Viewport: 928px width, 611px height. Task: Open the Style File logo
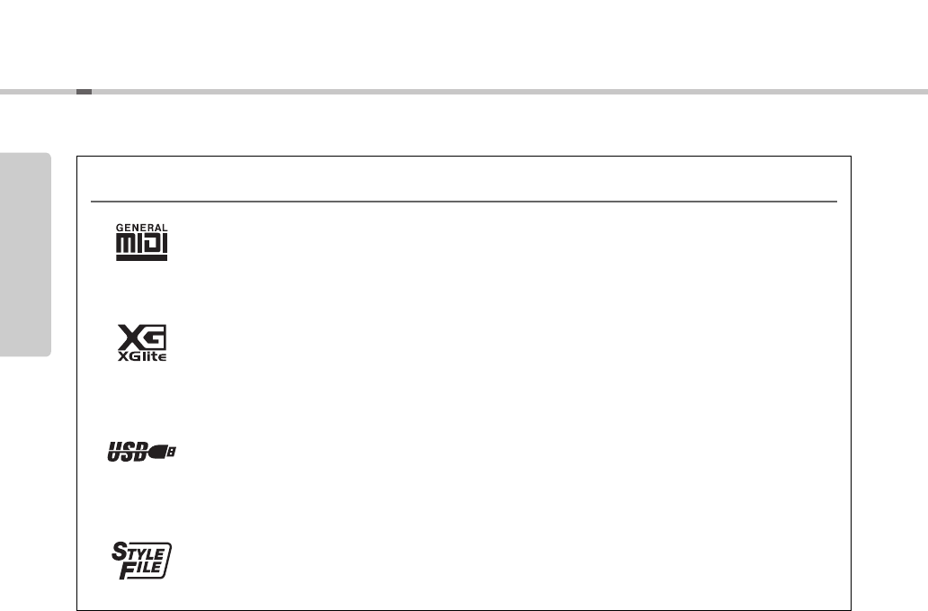pos(141,560)
